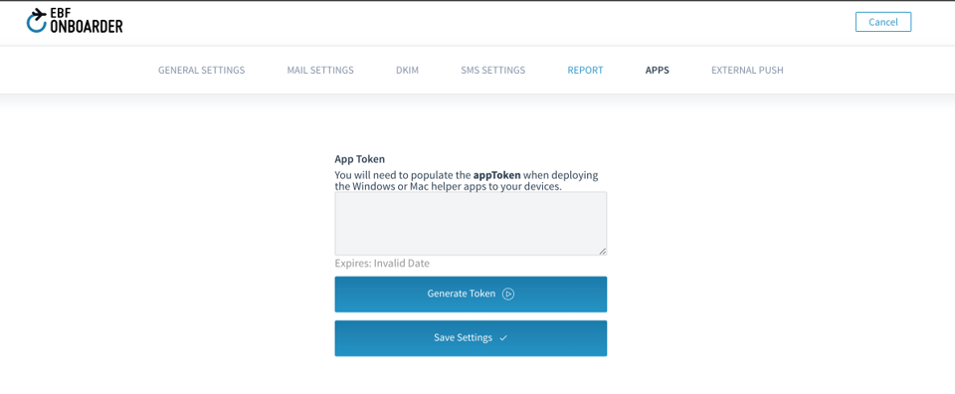Click the EBF Onboarder airplane logo icon

pos(37,20)
